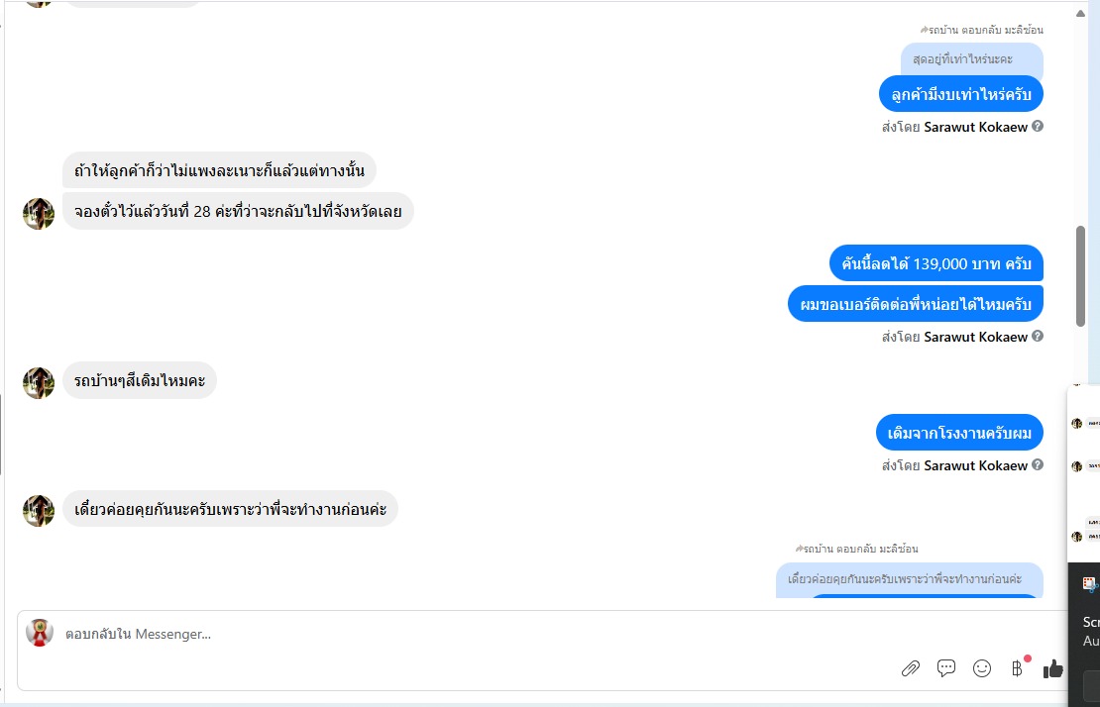The image size is (1100, 707).
Task: Click customer avatar beside รถบ้านๆสีเดิมไหมคะ
Action: click(39, 382)
